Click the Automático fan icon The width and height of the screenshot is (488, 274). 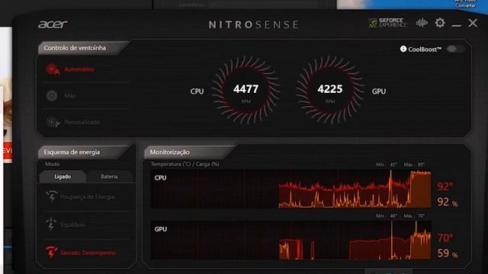(53, 69)
